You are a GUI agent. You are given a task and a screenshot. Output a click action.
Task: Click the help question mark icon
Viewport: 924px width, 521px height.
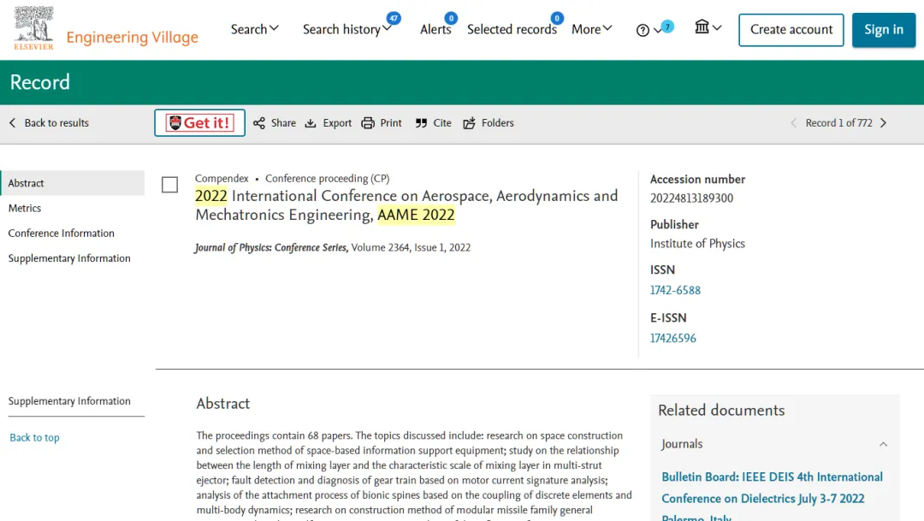click(x=643, y=30)
